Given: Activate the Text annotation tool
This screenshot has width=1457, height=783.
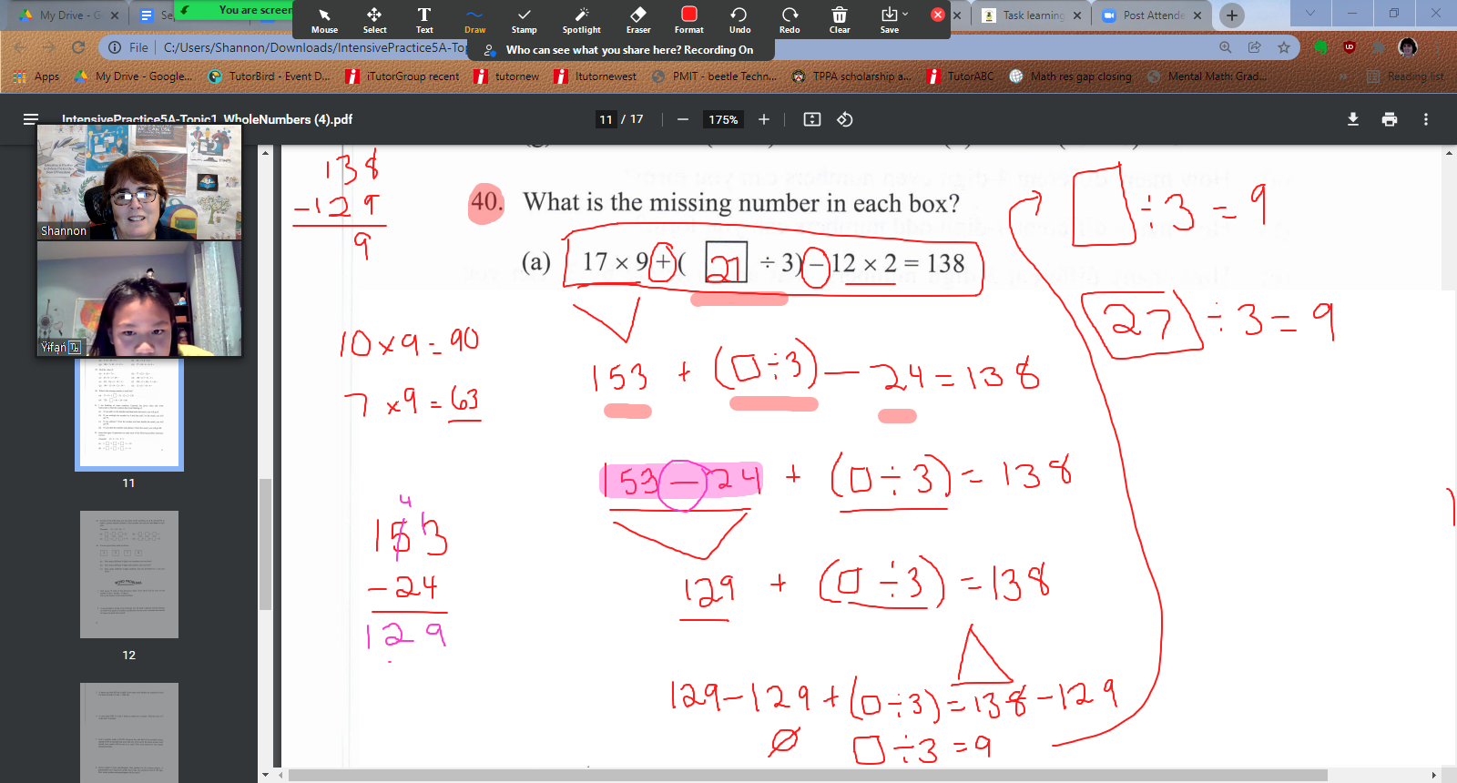Looking at the screenshot, I should pos(424,20).
